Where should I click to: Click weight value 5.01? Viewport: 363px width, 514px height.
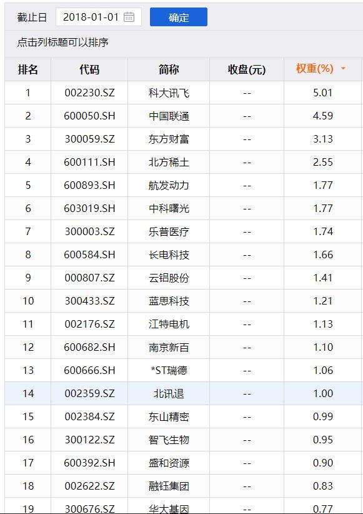pos(323,93)
